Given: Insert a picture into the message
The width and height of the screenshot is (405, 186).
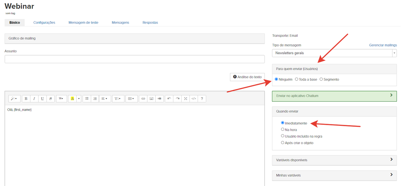Looking at the screenshot, I should click(151, 99).
